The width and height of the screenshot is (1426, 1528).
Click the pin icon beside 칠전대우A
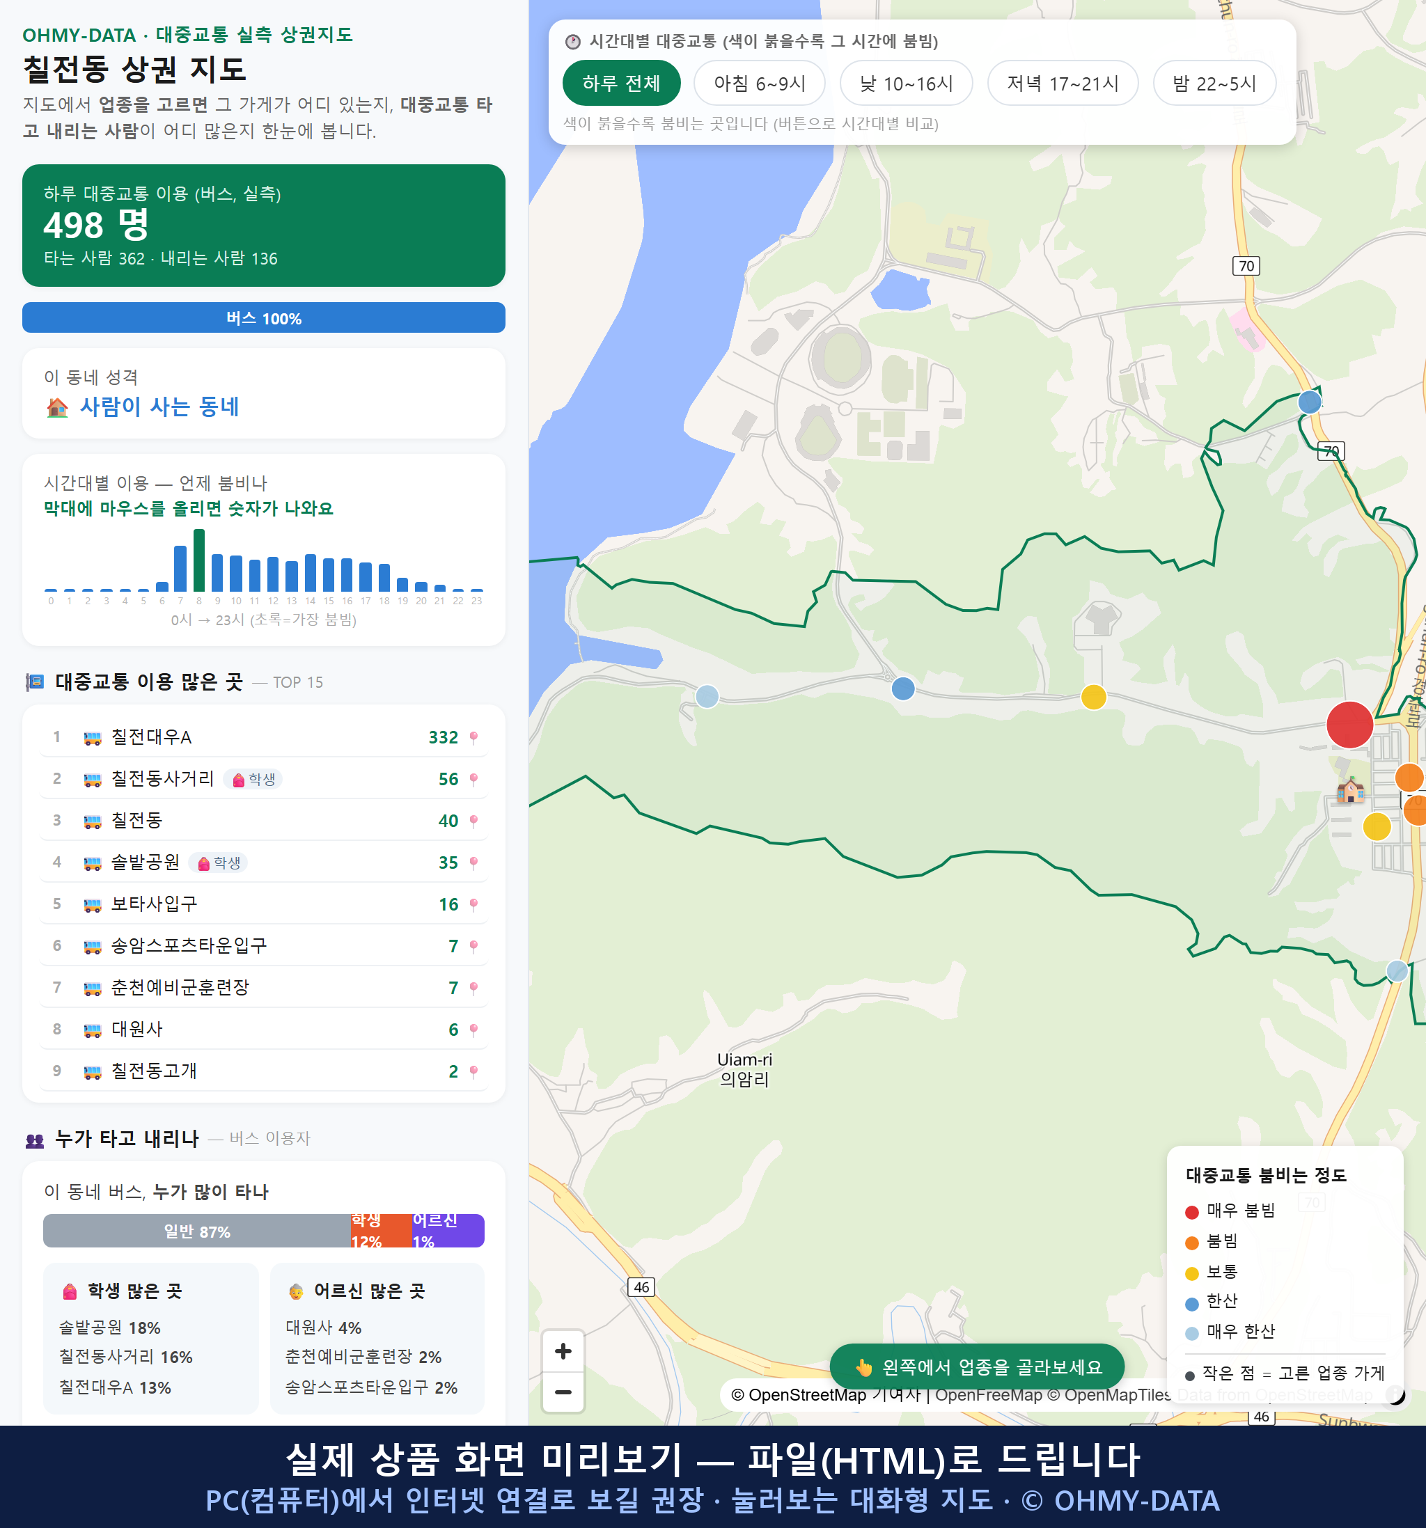(x=473, y=738)
